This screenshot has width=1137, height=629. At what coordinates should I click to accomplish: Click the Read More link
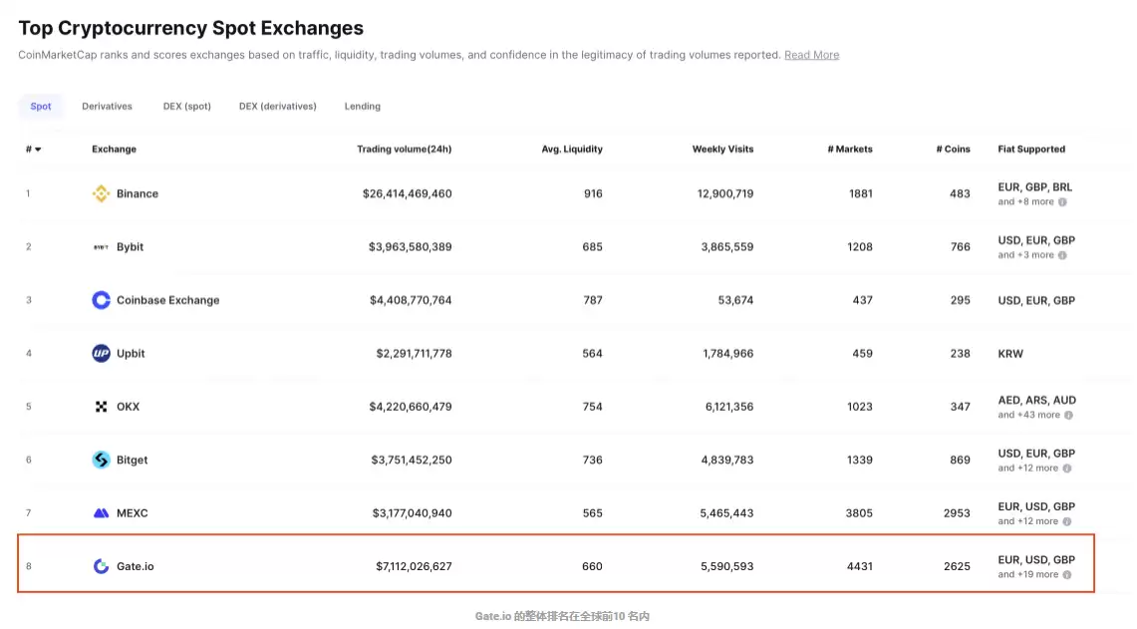click(x=811, y=55)
